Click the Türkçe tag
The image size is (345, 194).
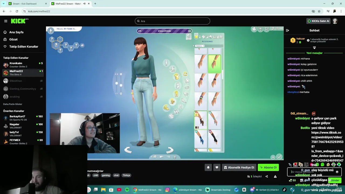coord(126,175)
